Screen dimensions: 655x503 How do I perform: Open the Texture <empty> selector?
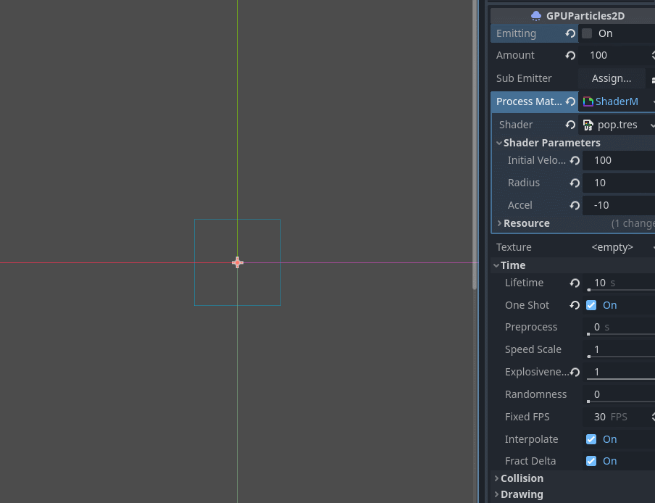point(612,247)
